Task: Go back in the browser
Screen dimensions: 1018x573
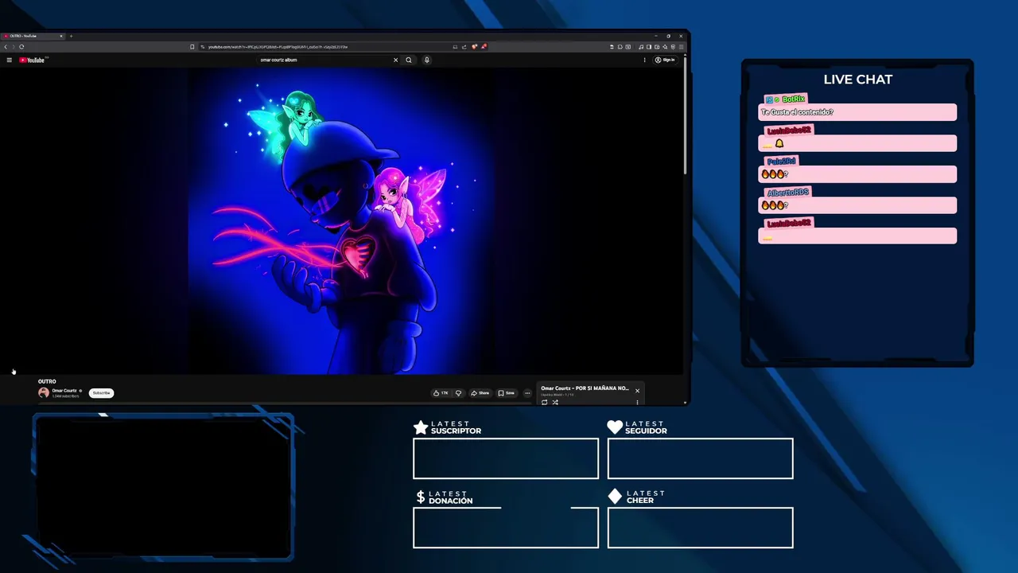Action: pos(6,47)
